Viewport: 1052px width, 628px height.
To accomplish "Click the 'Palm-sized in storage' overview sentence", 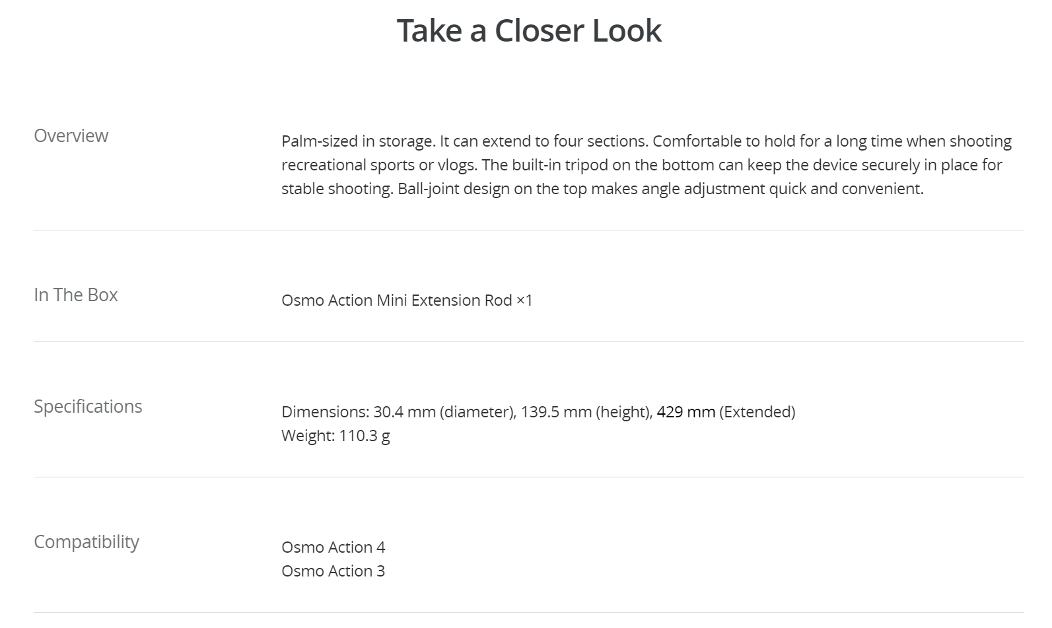I will pyautogui.click(x=357, y=141).
